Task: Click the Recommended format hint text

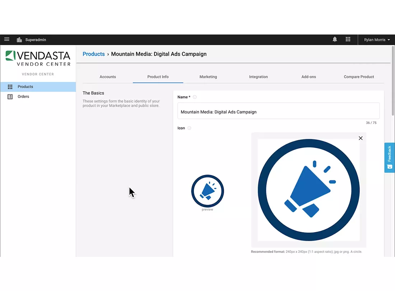Action: pyautogui.click(x=306, y=252)
